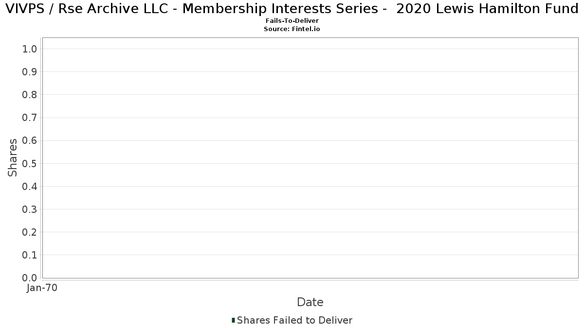Toggle the Shares Failed to Deliver legend label
Screen dimensions: 584x328
[294, 320]
